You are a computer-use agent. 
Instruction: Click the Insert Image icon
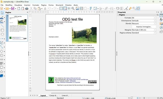(77, 9)
